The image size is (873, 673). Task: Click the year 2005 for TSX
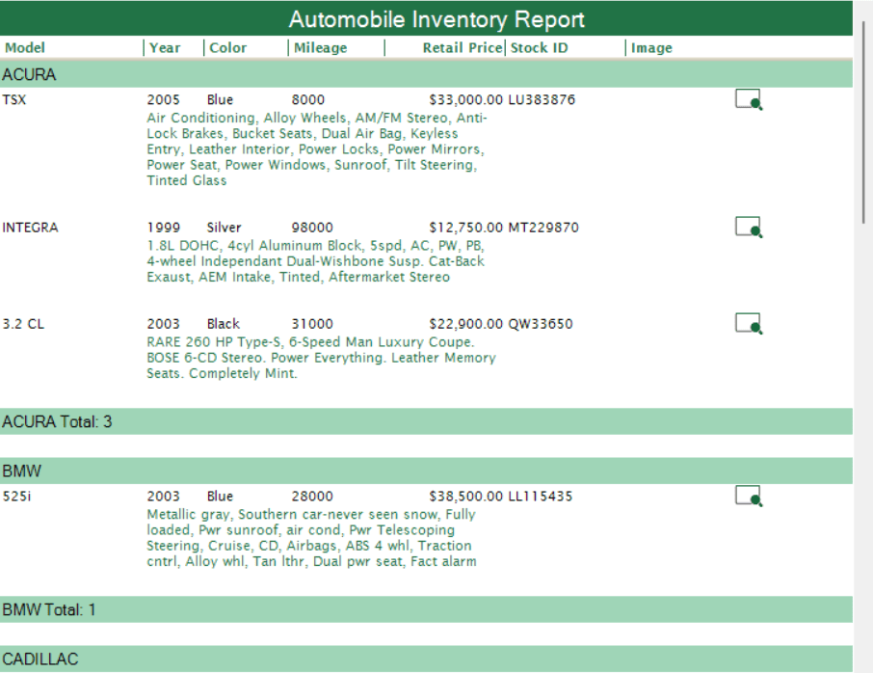[163, 99]
